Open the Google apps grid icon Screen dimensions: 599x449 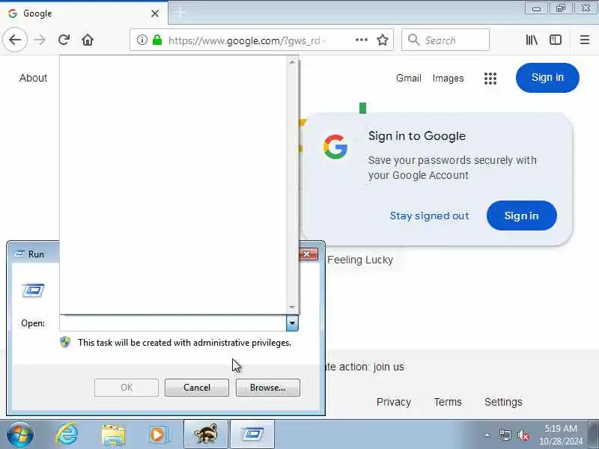[x=490, y=79]
